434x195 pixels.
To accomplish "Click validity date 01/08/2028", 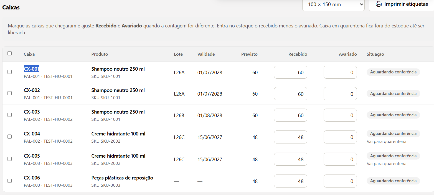I will 210,116.
